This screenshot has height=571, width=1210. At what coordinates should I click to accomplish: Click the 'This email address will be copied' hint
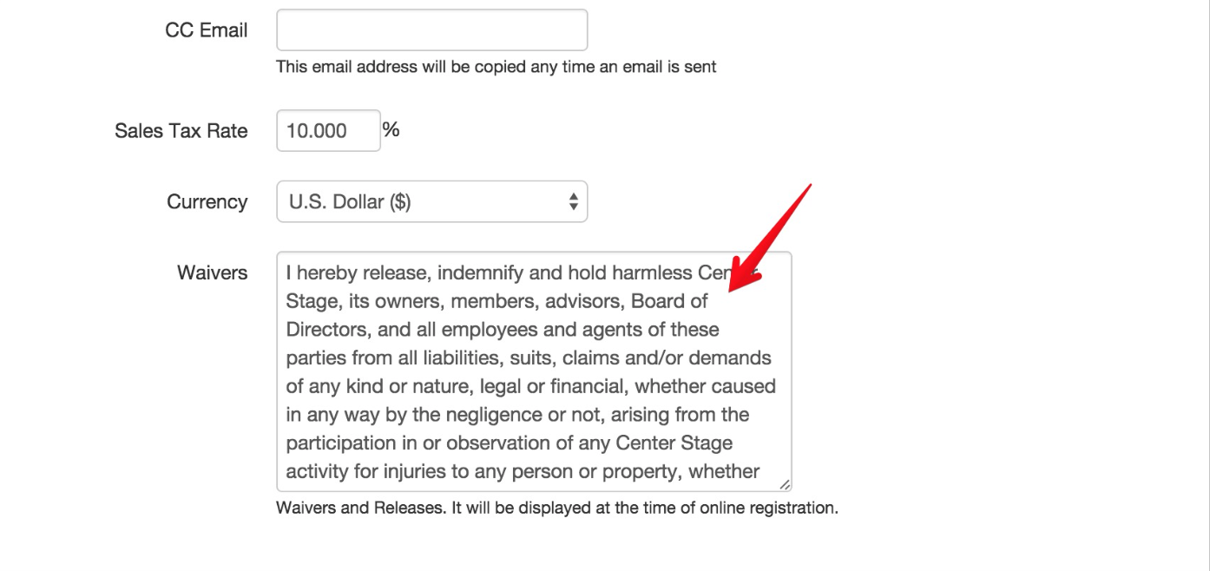(x=496, y=67)
